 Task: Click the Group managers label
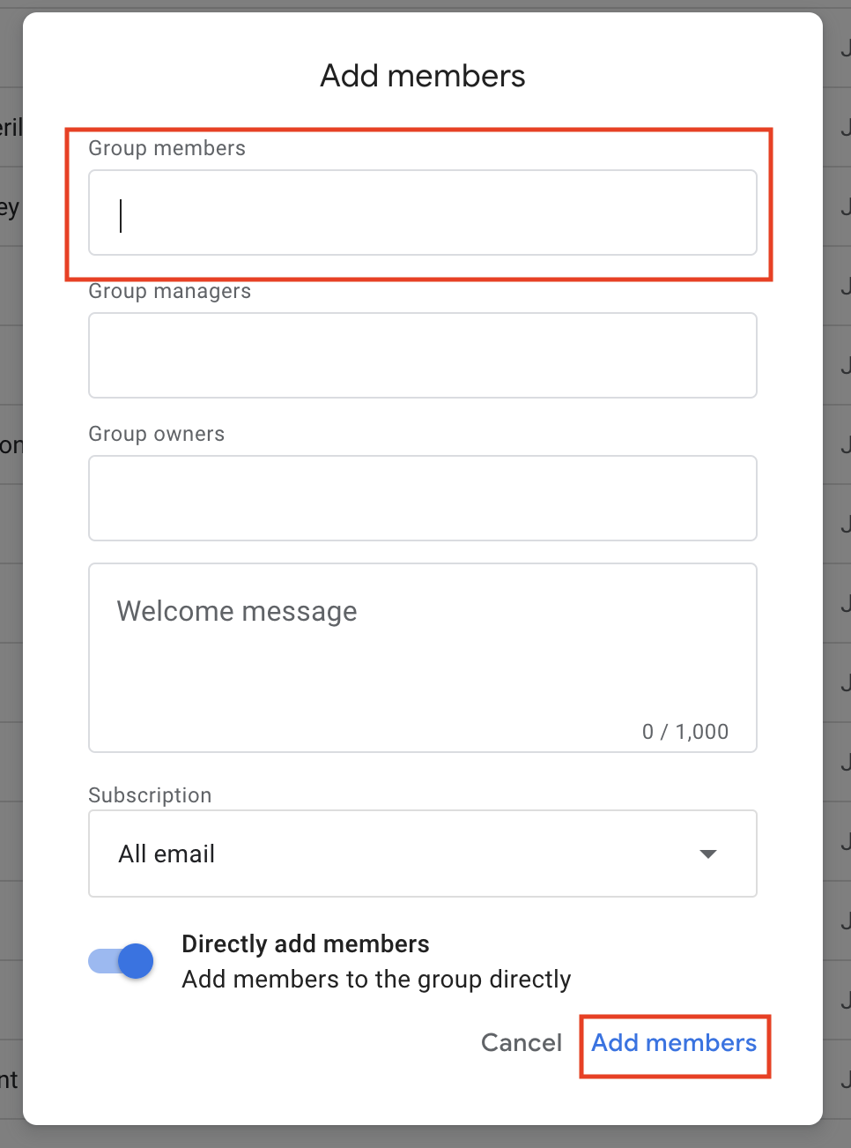[169, 291]
